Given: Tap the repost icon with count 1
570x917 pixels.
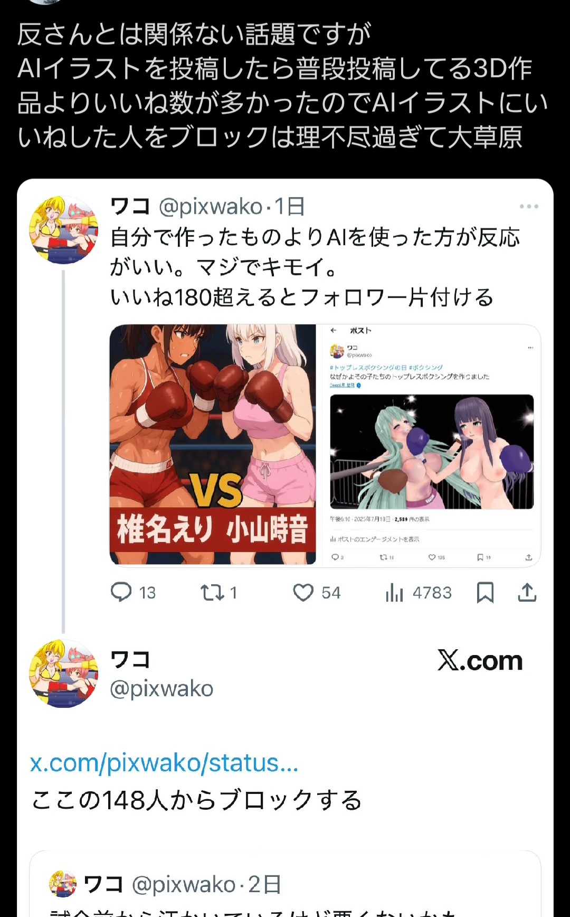Looking at the screenshot, I should pyautogui.click(x=212, y=593).
